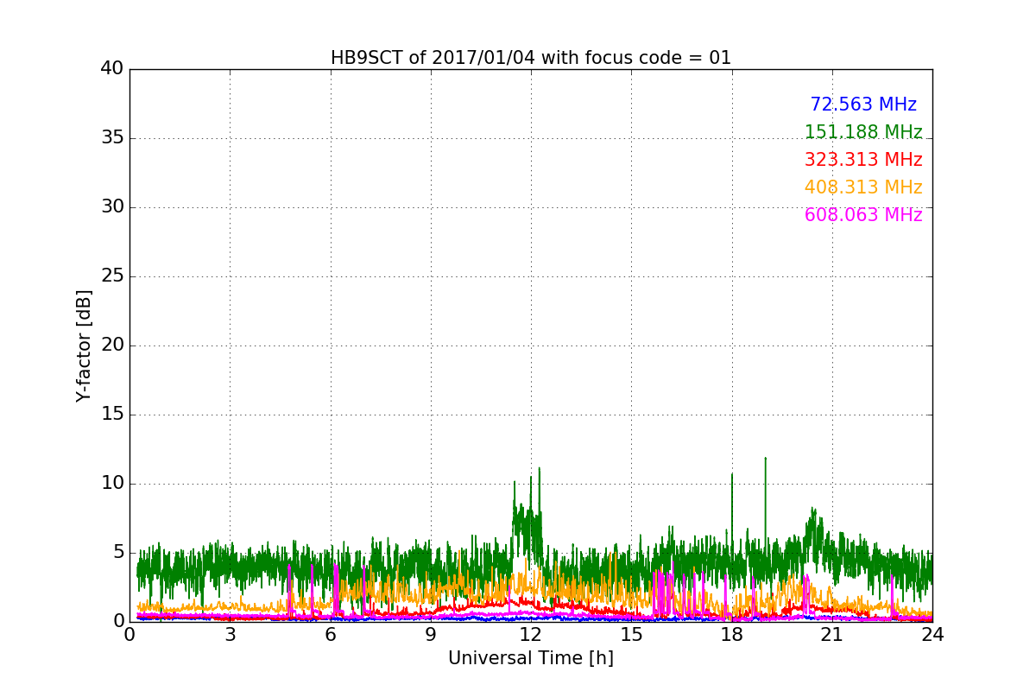The width and height of the screenshot is (1036, 691).
Task: Click the Y-factor [dB] axis label
Action: (84, 345)
